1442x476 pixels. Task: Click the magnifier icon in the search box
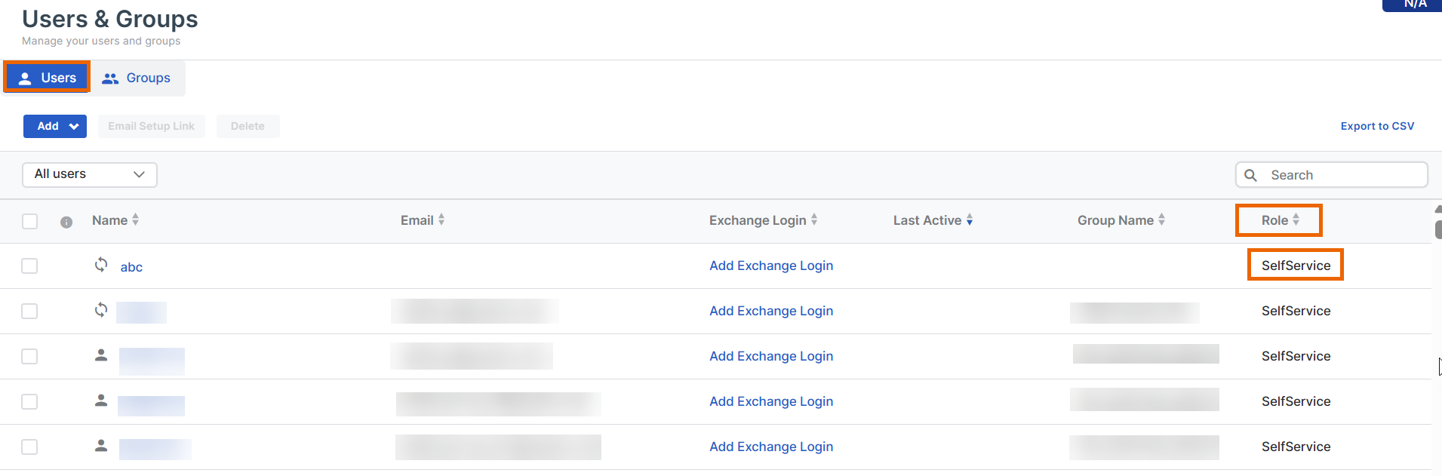coord(1250,175)
